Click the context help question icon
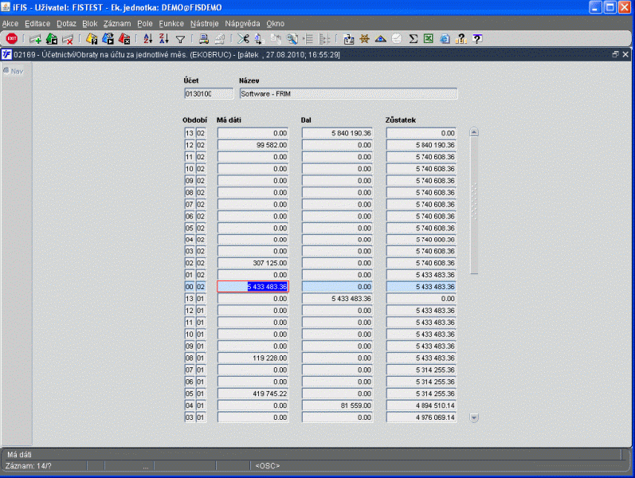Image resolution: width=635 pixels, height=478 pixels. click(x=477, y=39)
